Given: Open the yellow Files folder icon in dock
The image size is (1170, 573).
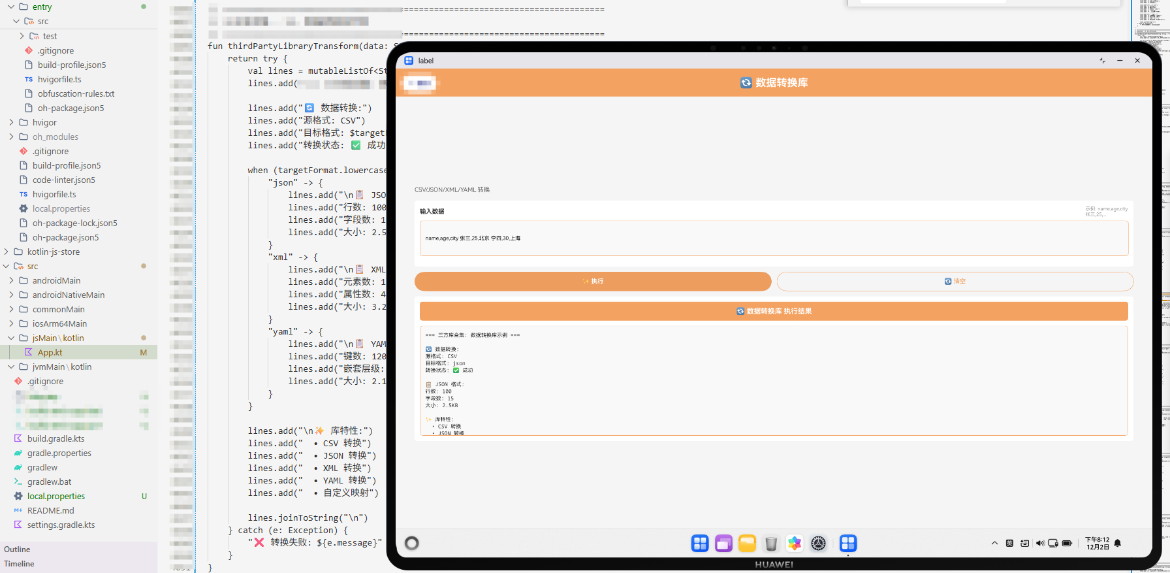Looking at the screenshot, I should pos(747,543).
